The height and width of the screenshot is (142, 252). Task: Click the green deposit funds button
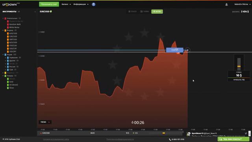point(49,4)
